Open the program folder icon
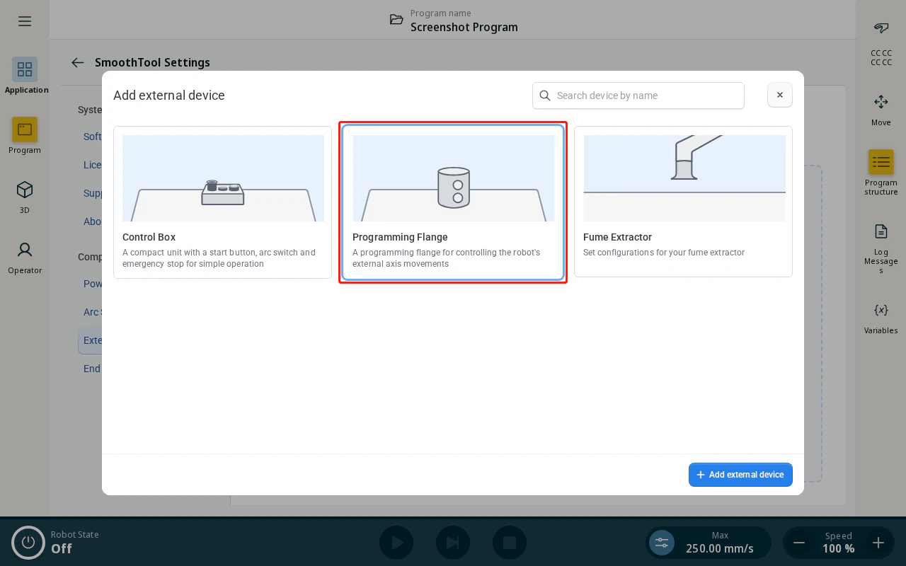 coord(396,19)
